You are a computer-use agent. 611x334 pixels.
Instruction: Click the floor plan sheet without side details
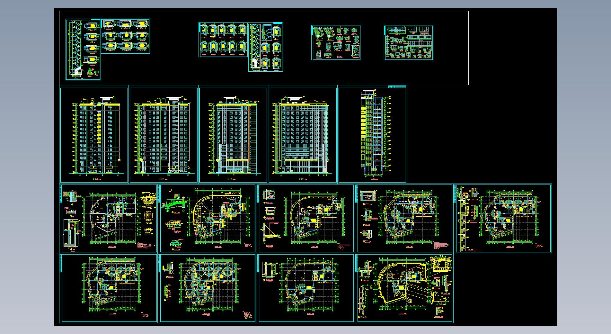coord(108,288)
